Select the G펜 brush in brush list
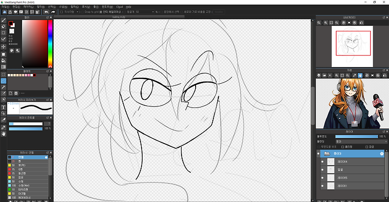 pos(28,169)
